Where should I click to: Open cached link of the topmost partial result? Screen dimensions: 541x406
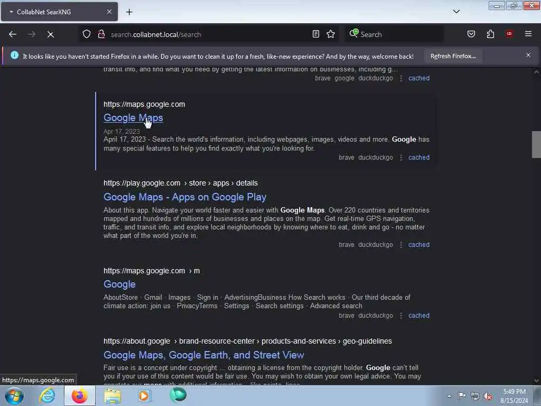(419, 78)
